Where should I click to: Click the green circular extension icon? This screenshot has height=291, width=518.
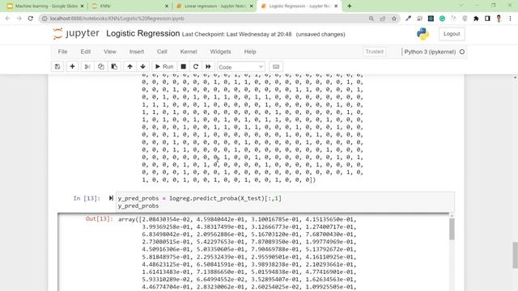pos(442,19)
